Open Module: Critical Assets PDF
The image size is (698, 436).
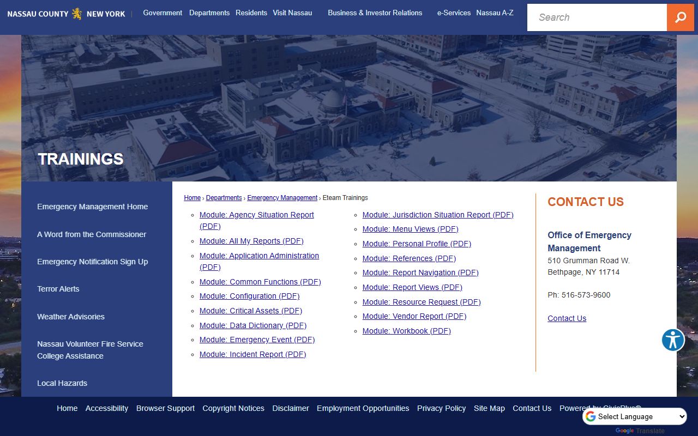[250, 311]
